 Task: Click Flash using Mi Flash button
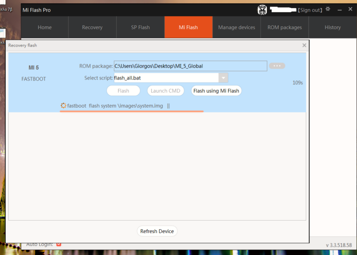click(x=216, y=91)
